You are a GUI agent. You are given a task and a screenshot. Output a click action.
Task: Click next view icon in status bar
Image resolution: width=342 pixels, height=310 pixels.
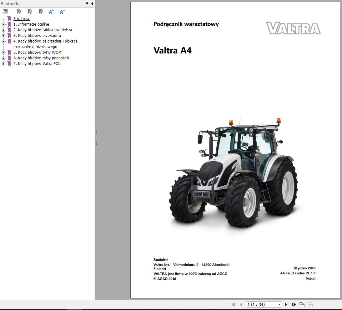310,304
